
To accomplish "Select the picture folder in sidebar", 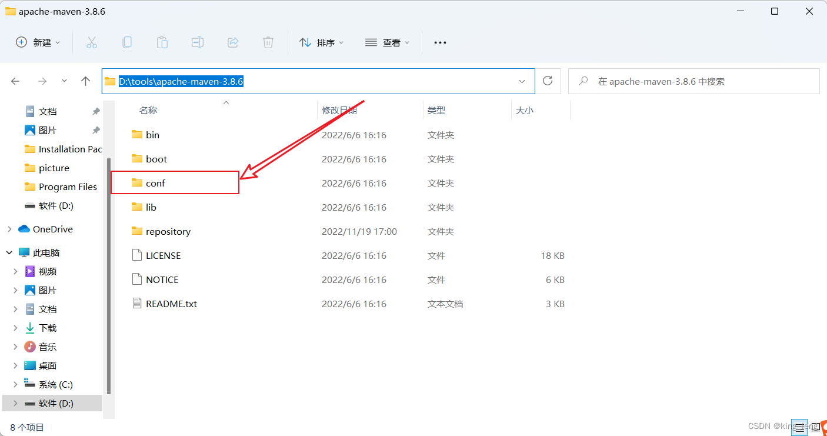I will (47, 168).
